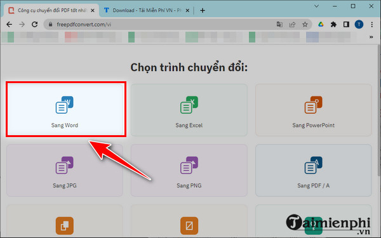The height and width of the screenshot is (238, 381).
Task: Share this page from address bar
Action: [292, 24]
